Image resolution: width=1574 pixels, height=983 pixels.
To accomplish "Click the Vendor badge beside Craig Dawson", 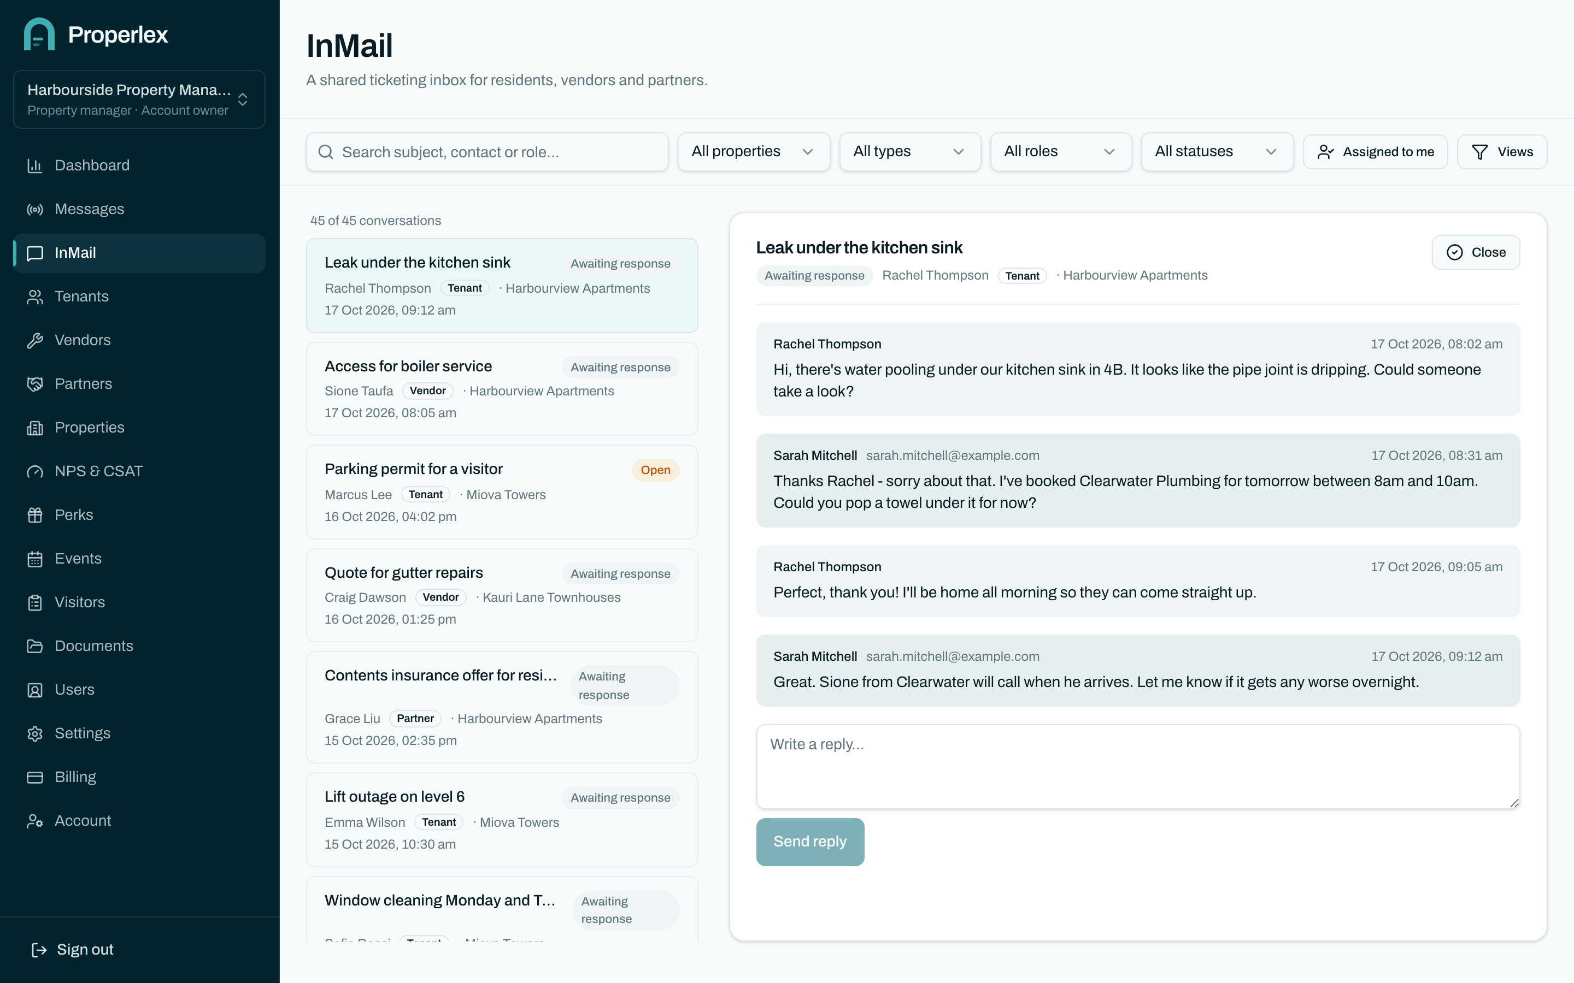I will click(x=441, y=597).
